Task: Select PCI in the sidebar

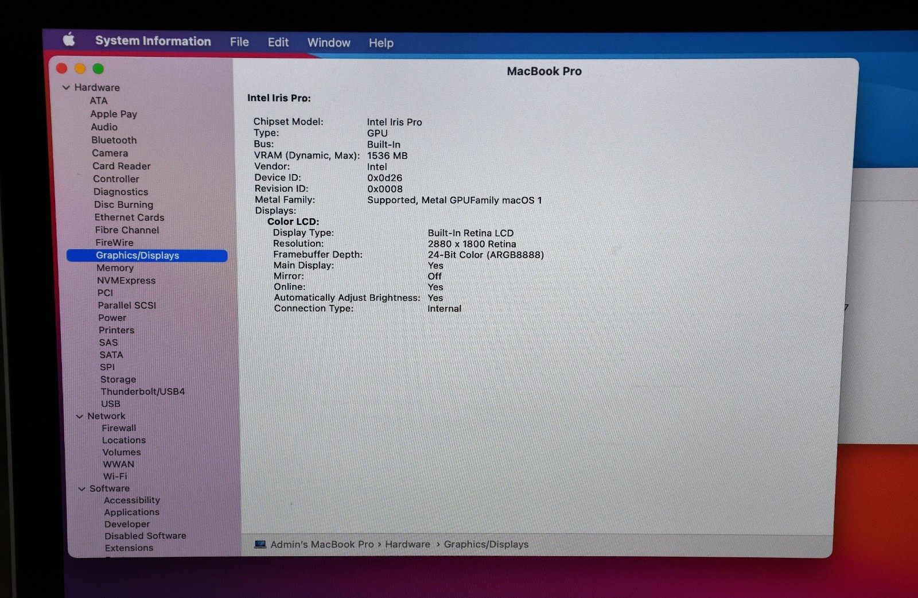Action: pyautogui.click(x=105, y=293)
